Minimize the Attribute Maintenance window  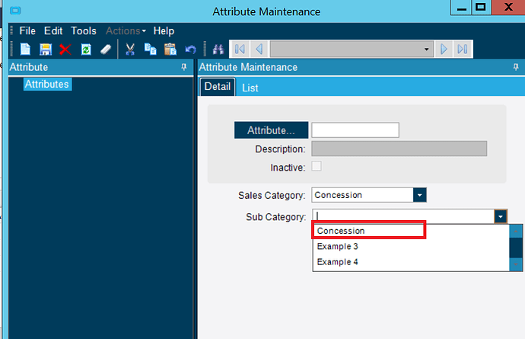coord(461,8)
